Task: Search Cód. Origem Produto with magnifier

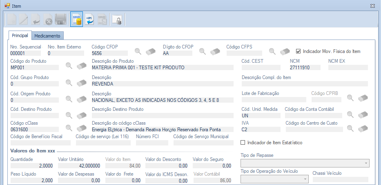Action: [69, 99]
